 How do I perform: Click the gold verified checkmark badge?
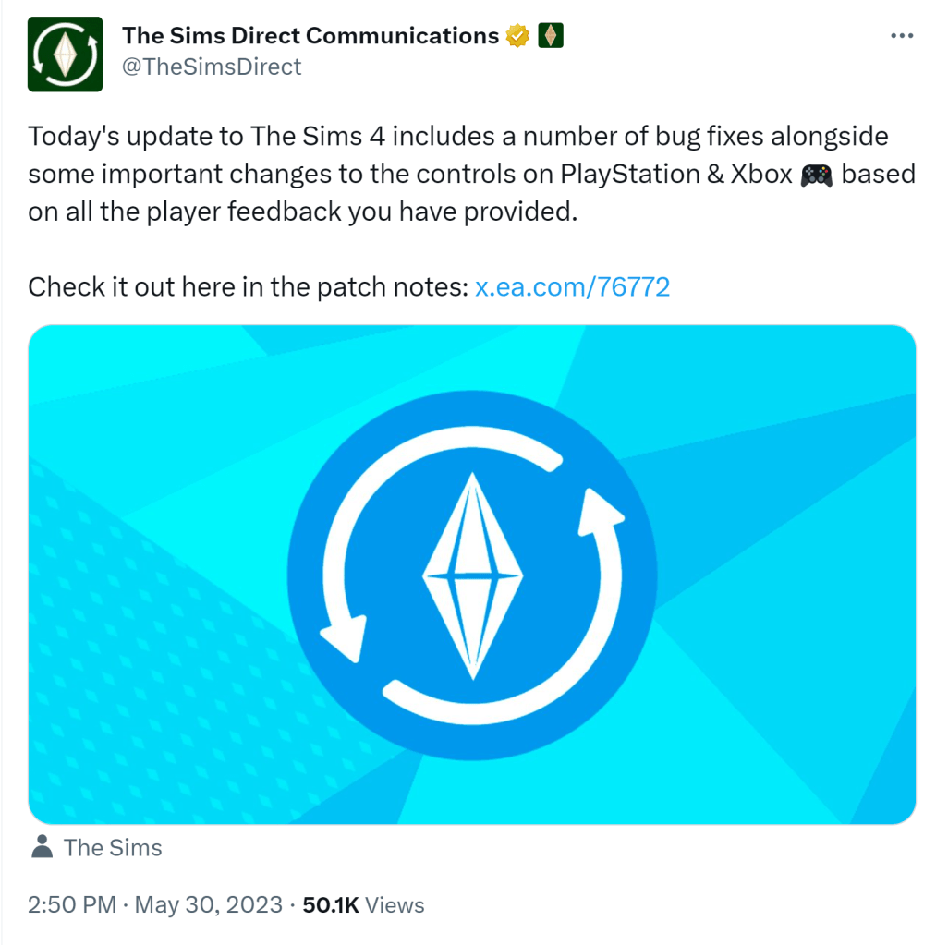pyautogui.click(x=517, y=36)
